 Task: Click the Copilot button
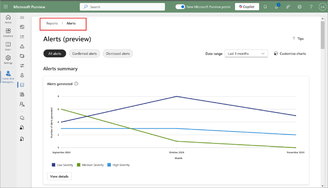[x=247, y=7]
